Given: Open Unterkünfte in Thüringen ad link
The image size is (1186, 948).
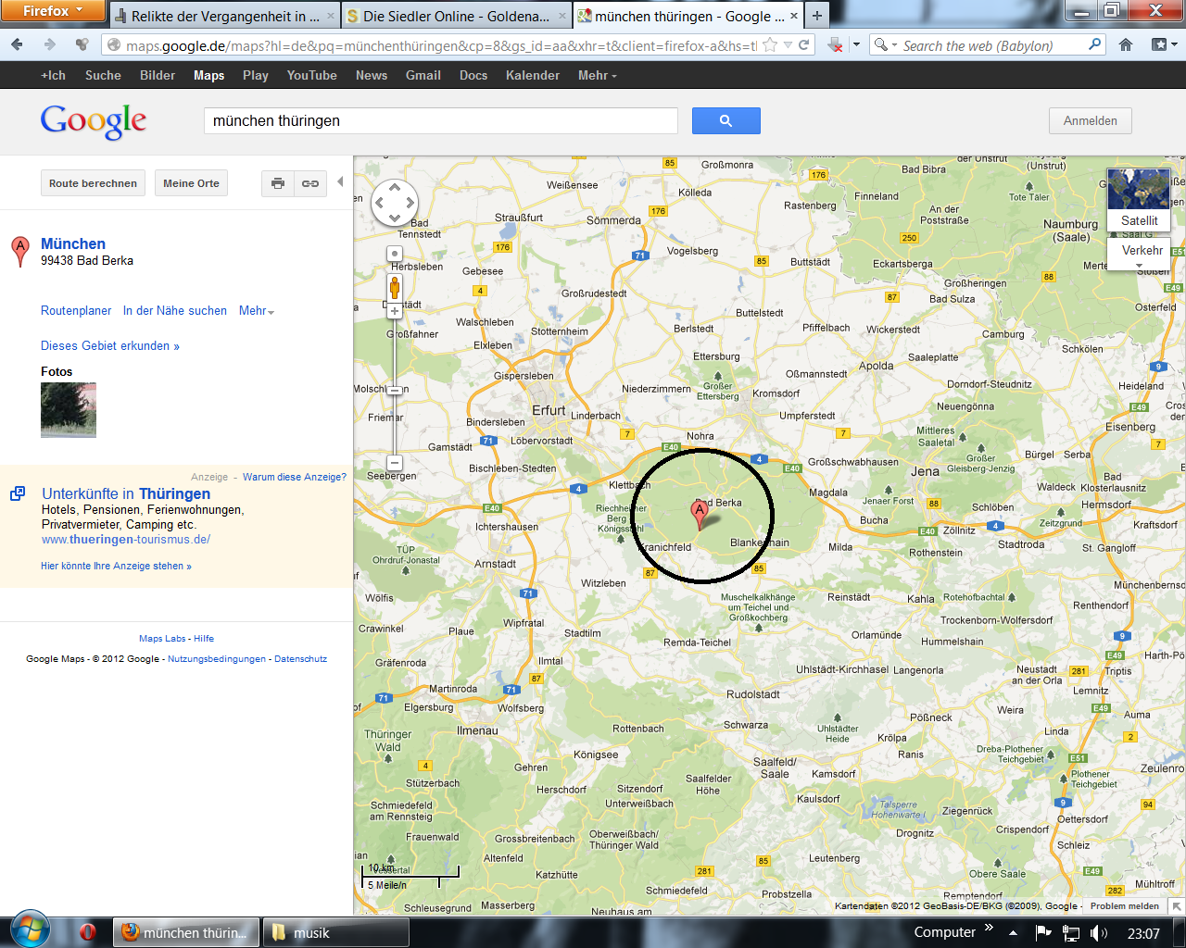Looking at the screenshot, I should (126, 493).
